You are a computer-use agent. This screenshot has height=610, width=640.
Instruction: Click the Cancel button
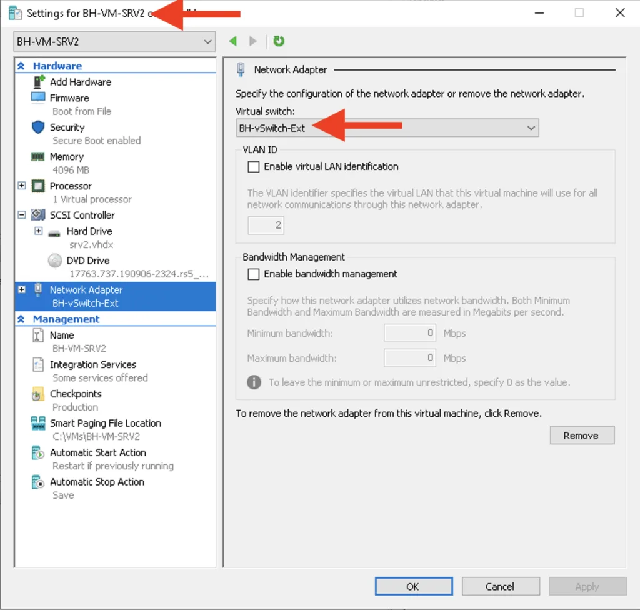tap(501, 586)
